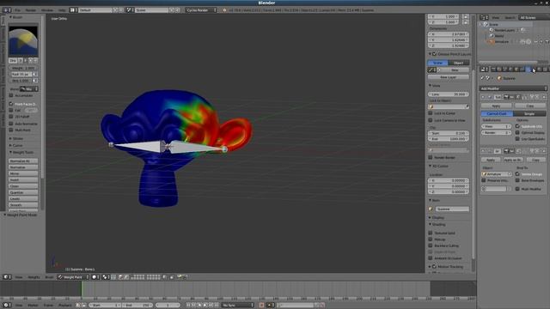Click the play reverse icon
The height and width of the screenshot is (309, 550).
(x=199, y=306)
